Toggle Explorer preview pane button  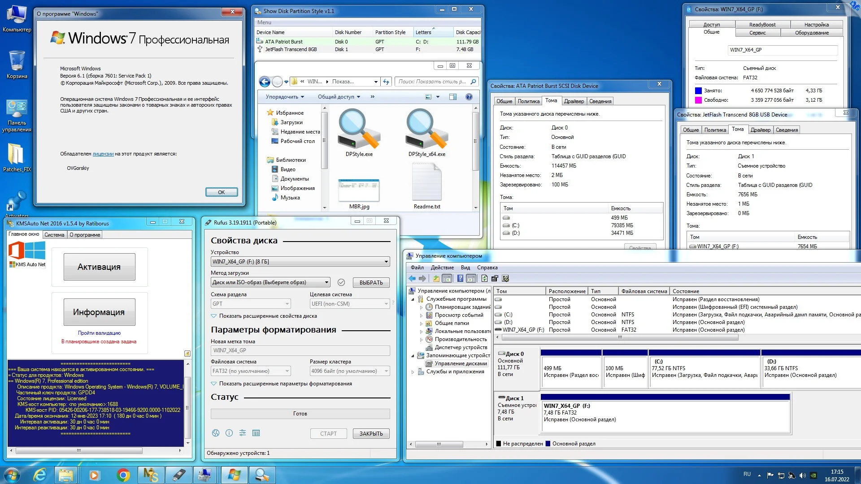[x=453, y=97]
